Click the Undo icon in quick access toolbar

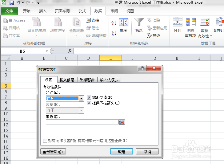[x=18, y=2]
